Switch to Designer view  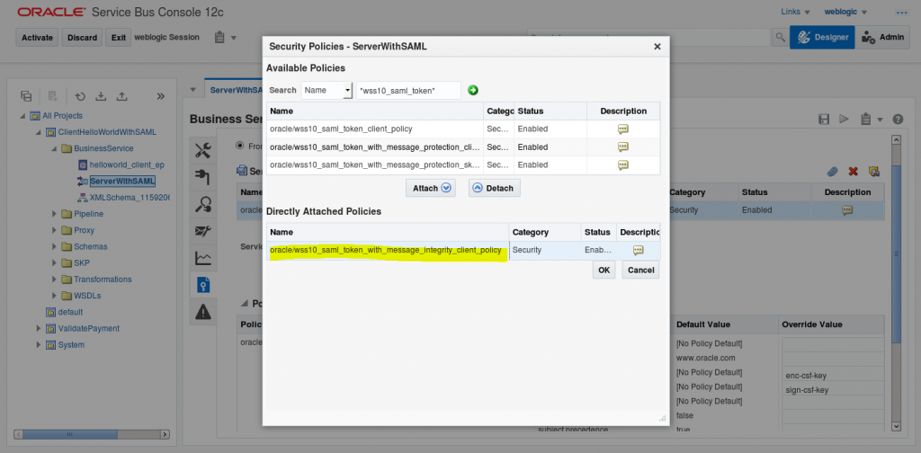822,37
